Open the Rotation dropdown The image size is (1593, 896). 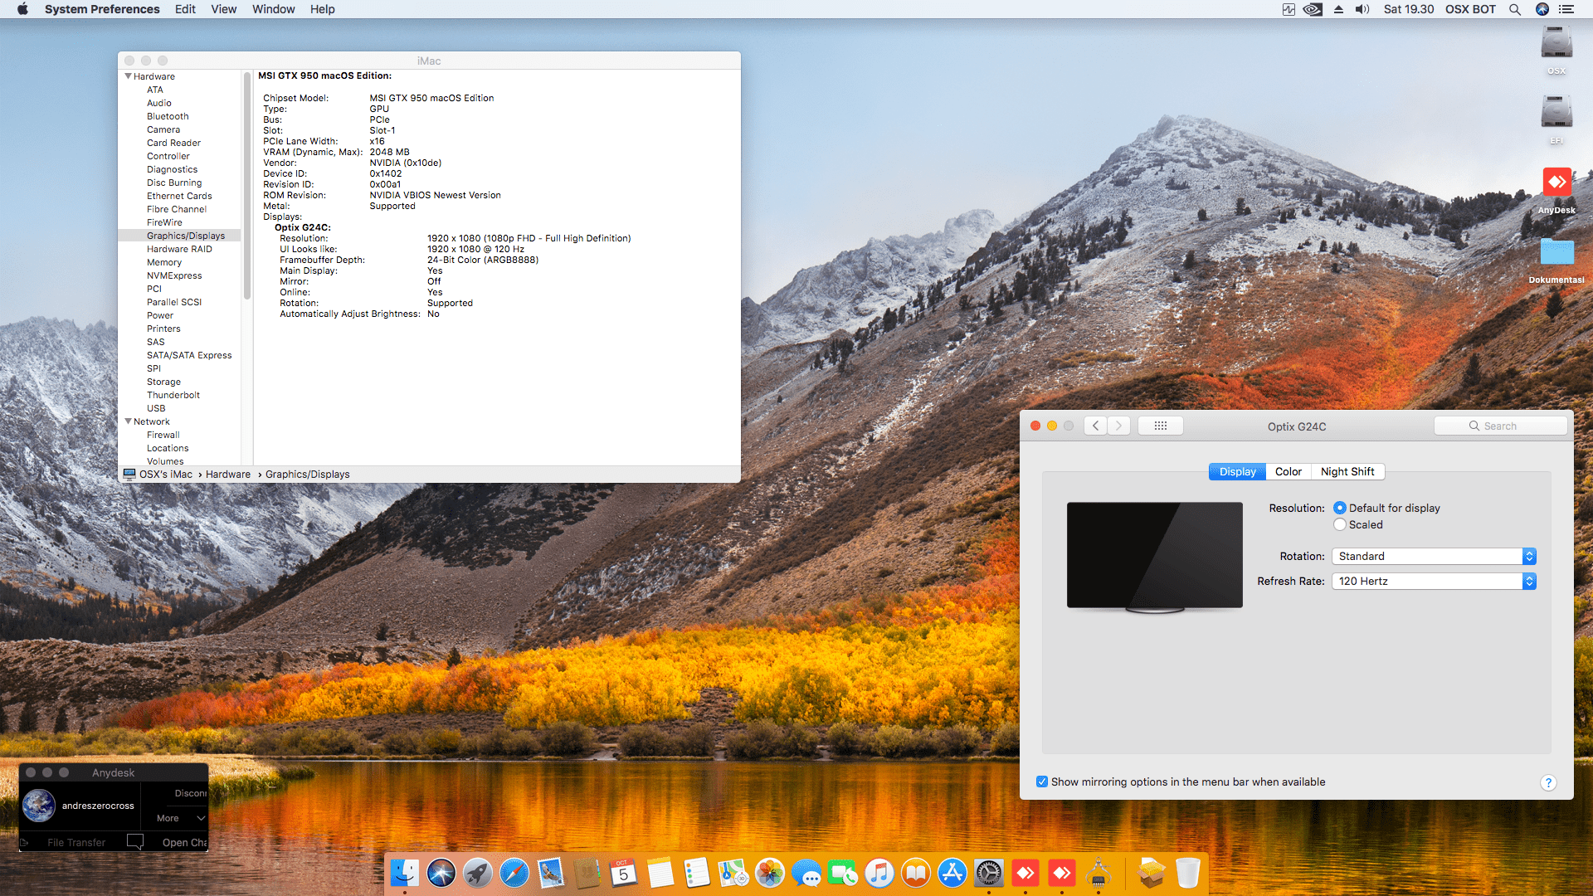point(1434,556)
